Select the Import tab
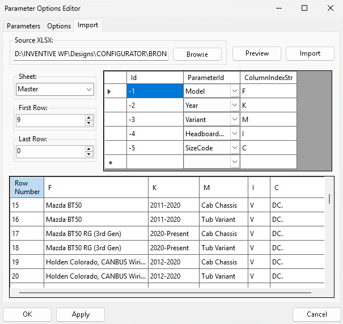 (88, 25)
